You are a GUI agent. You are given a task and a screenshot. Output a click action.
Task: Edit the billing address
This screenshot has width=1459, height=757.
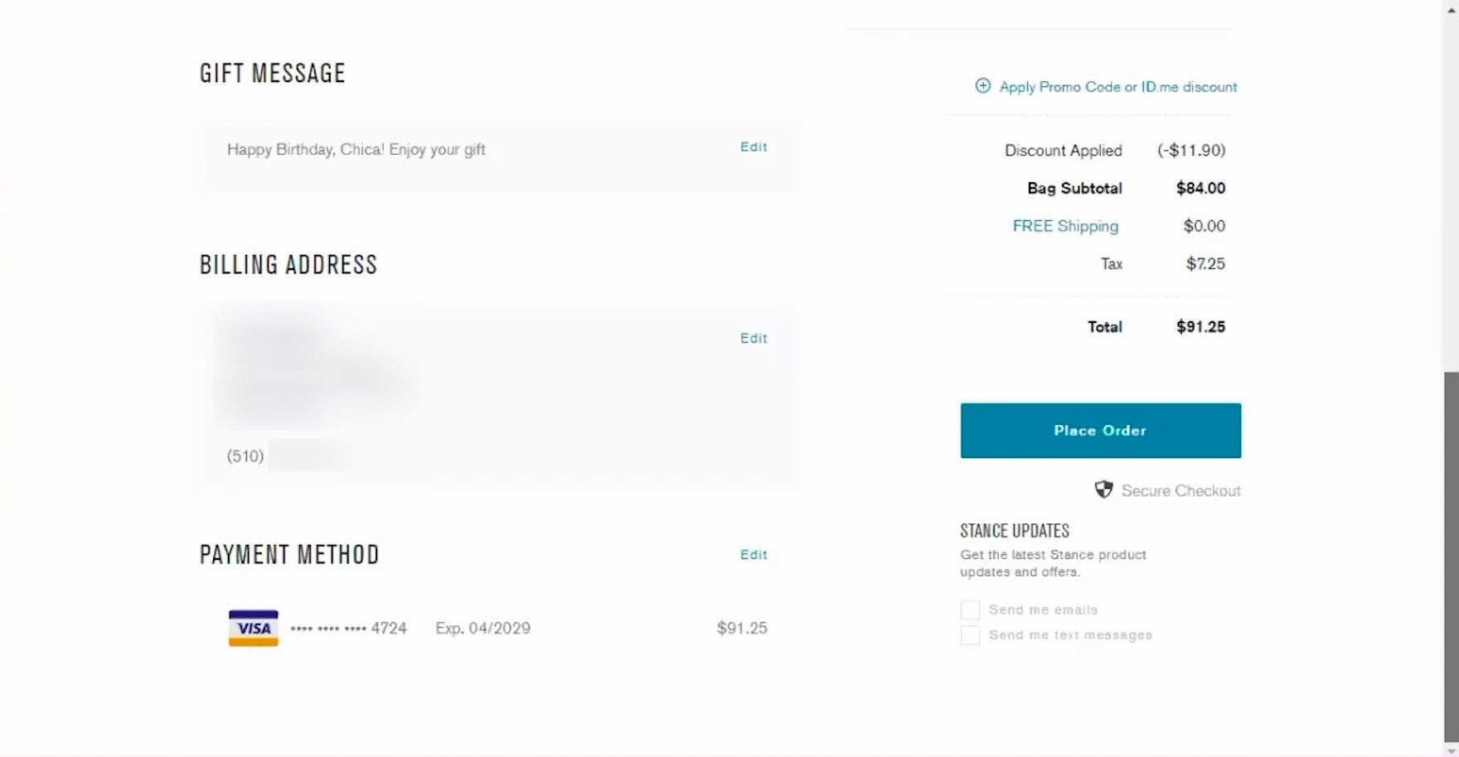754,338
